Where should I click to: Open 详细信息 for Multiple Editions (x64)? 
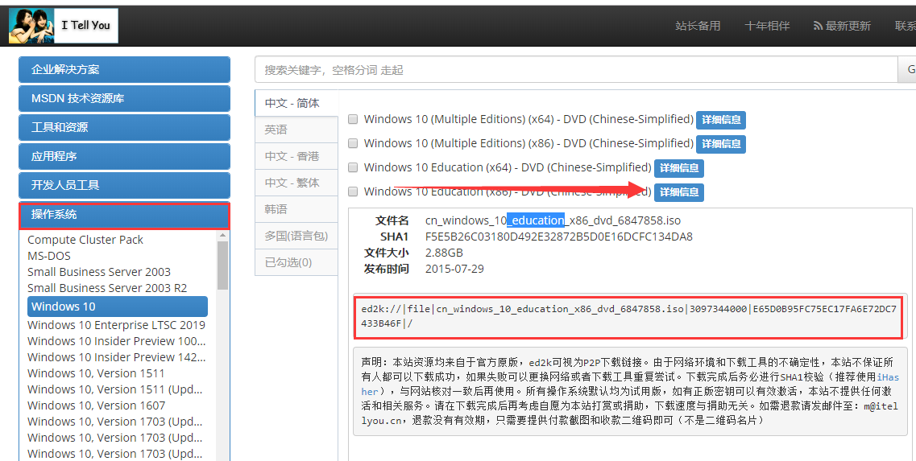(720, 120)
